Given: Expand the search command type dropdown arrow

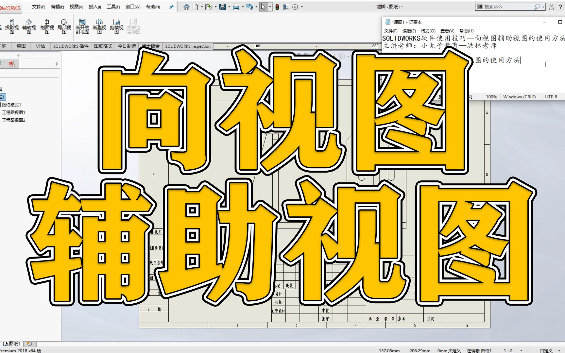Looking at the screenshot, I should (543, 7).
